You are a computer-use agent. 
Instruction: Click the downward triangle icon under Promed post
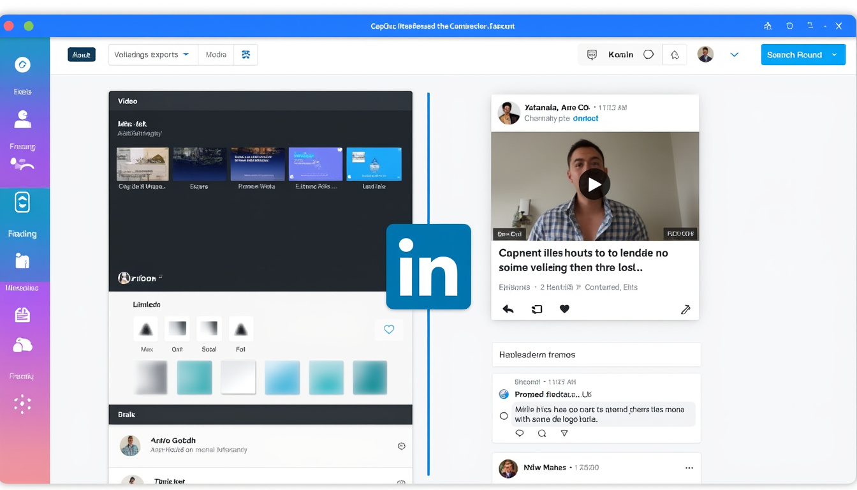coord(564,433)
